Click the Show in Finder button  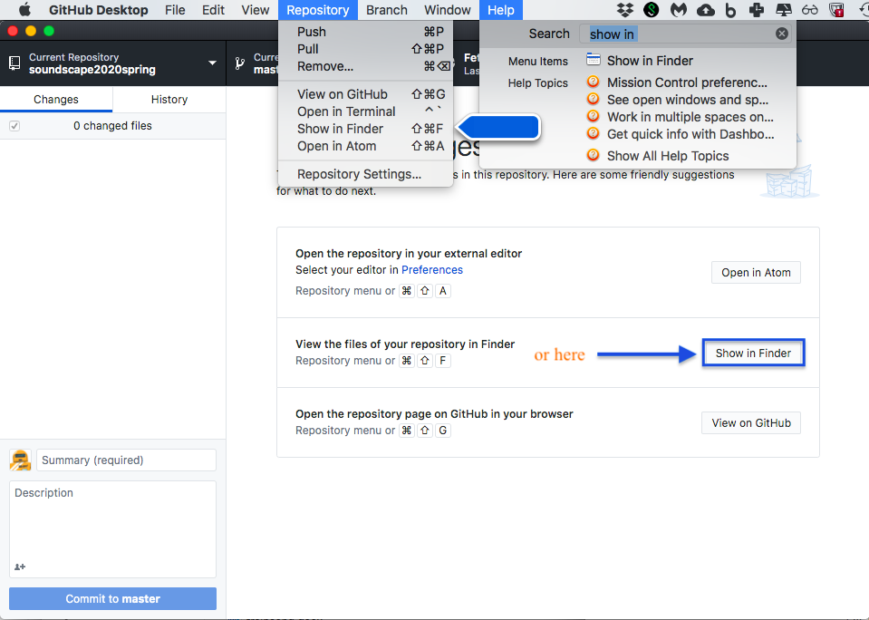coord(753,353)
